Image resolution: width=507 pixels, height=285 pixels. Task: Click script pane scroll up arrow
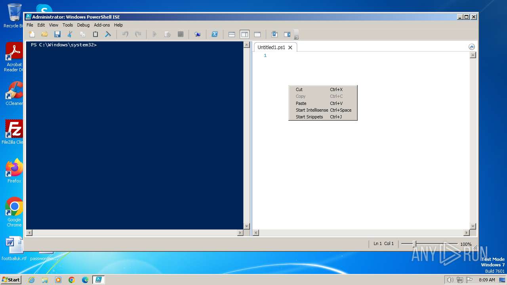click(473, 55)
